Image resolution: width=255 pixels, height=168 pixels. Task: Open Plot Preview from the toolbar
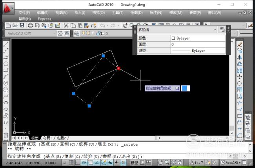(37, 26)
